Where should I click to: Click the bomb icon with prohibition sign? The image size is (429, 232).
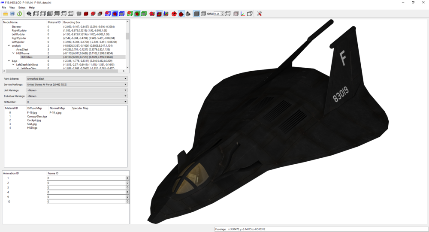click(x=174, y=14)
